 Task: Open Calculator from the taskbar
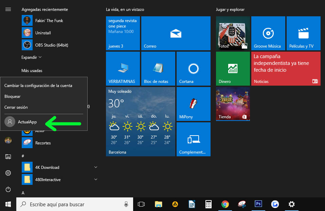[208, 204]
